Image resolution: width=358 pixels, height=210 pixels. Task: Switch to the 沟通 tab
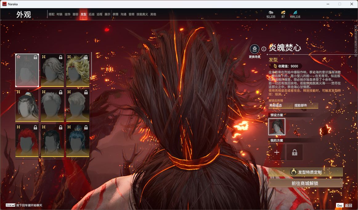[123, 14]
